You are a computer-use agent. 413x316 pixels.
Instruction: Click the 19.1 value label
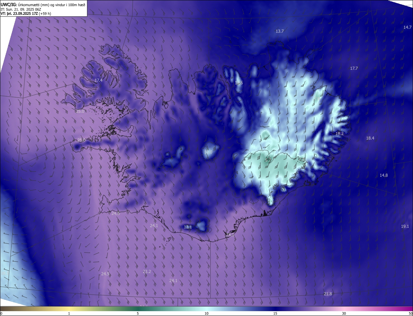coord(405,226)
